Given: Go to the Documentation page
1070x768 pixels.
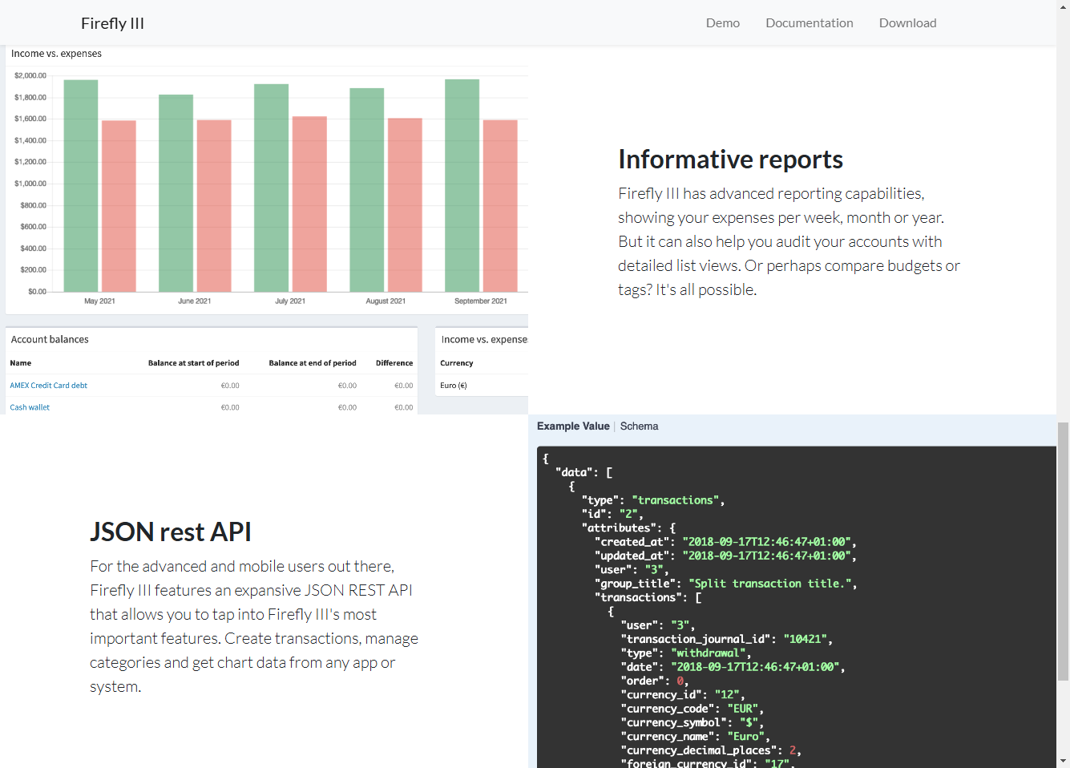Looking at the screenshot, I should (x=809, y=23).
